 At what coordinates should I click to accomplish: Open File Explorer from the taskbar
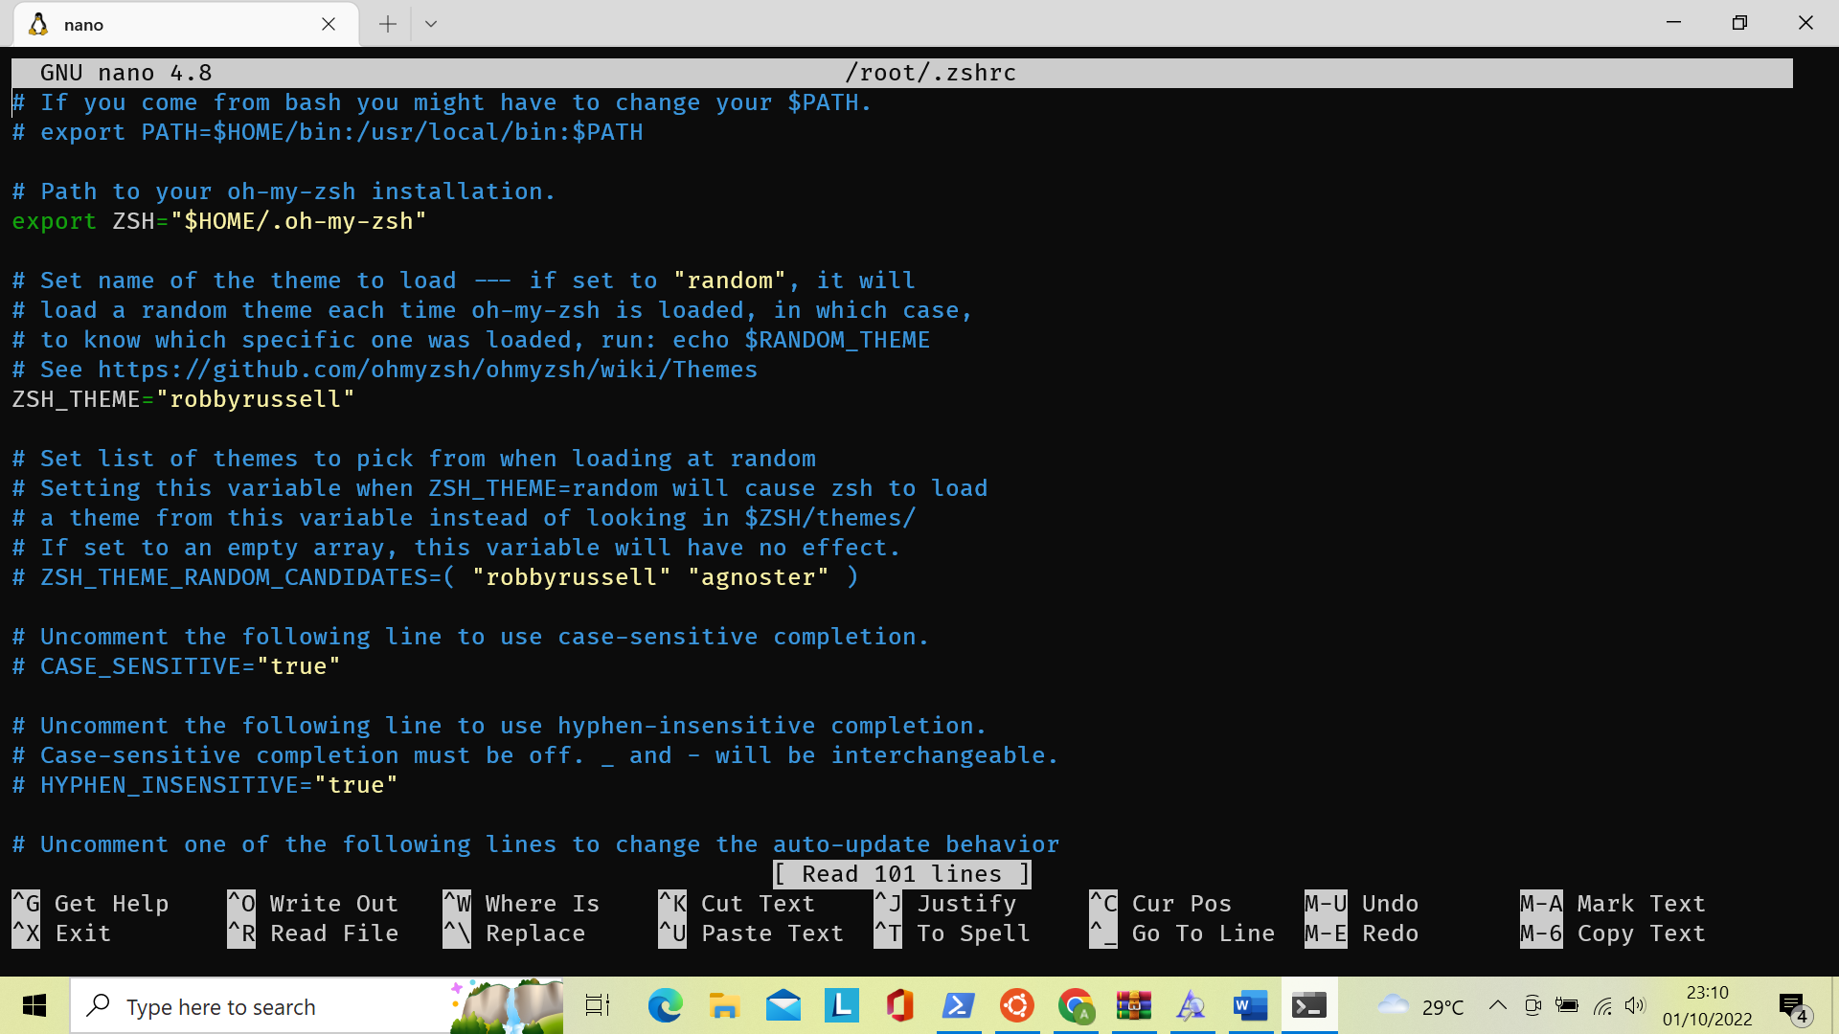(724, 1006)
